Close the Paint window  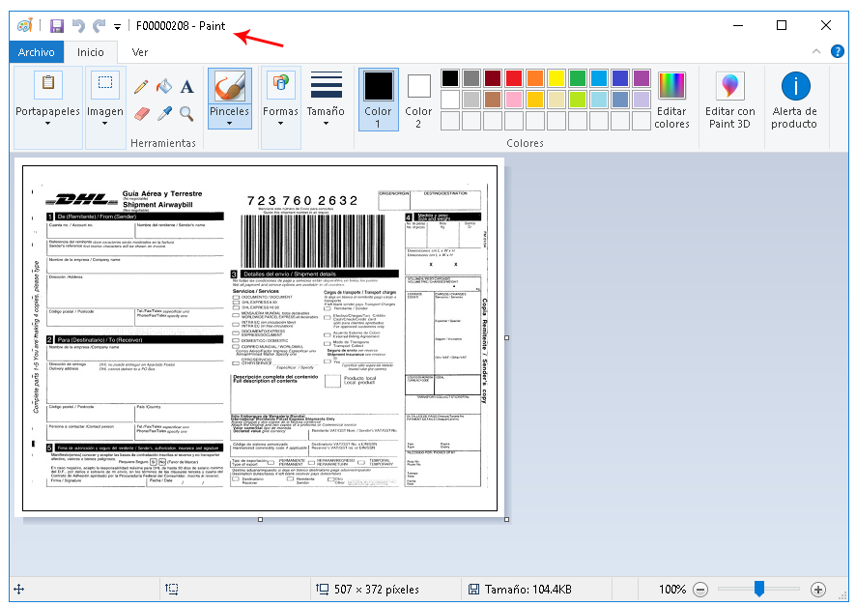click(826, 26)
